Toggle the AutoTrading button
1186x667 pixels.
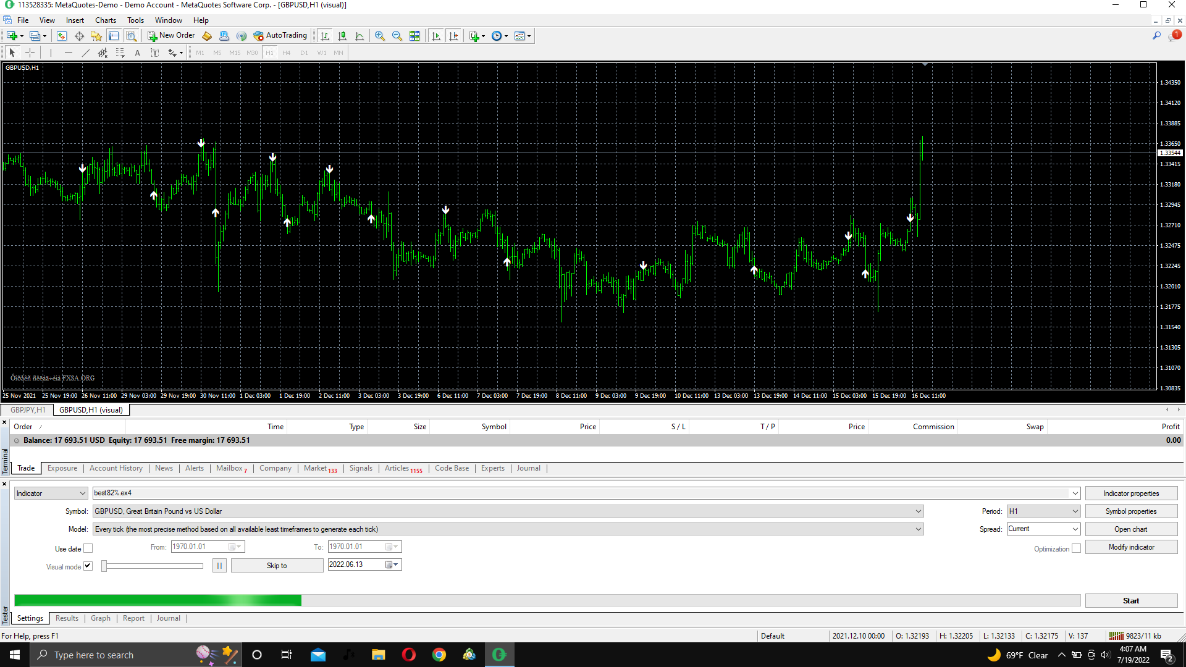(280, 36)
